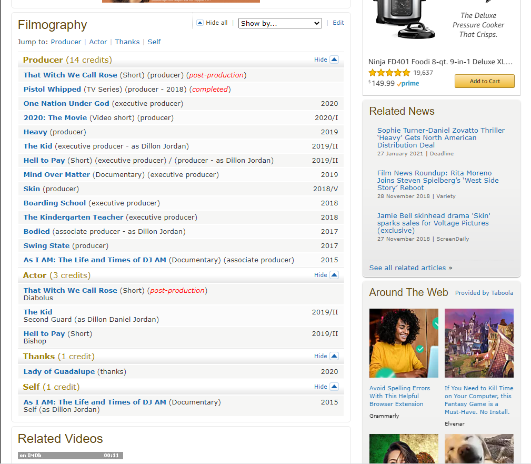Open As I AM documentary in Producer list
The width and height of the screenshot is (531, 464).
(x=95, y=260)
